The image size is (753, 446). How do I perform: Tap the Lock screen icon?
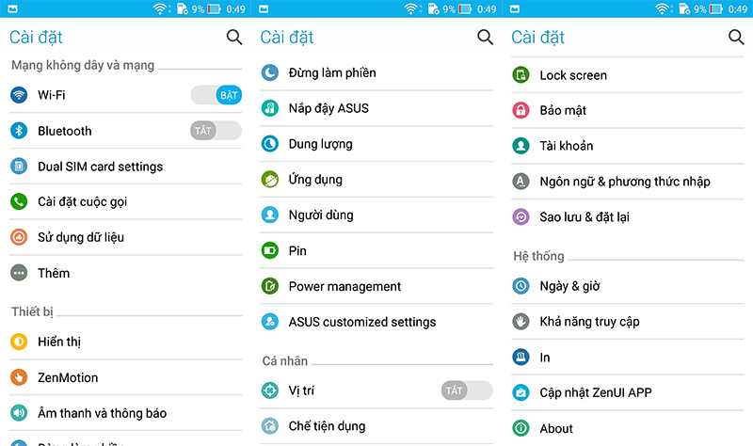521,75
